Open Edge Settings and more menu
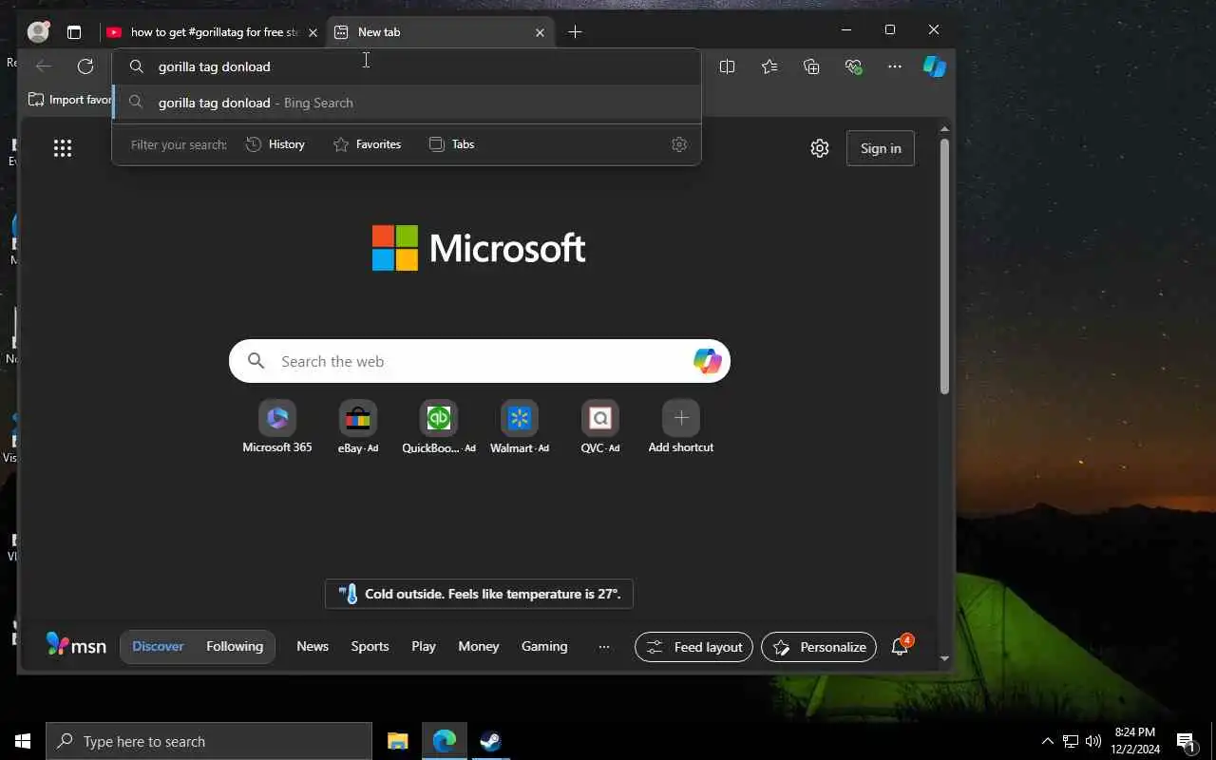 coord(895,66)
